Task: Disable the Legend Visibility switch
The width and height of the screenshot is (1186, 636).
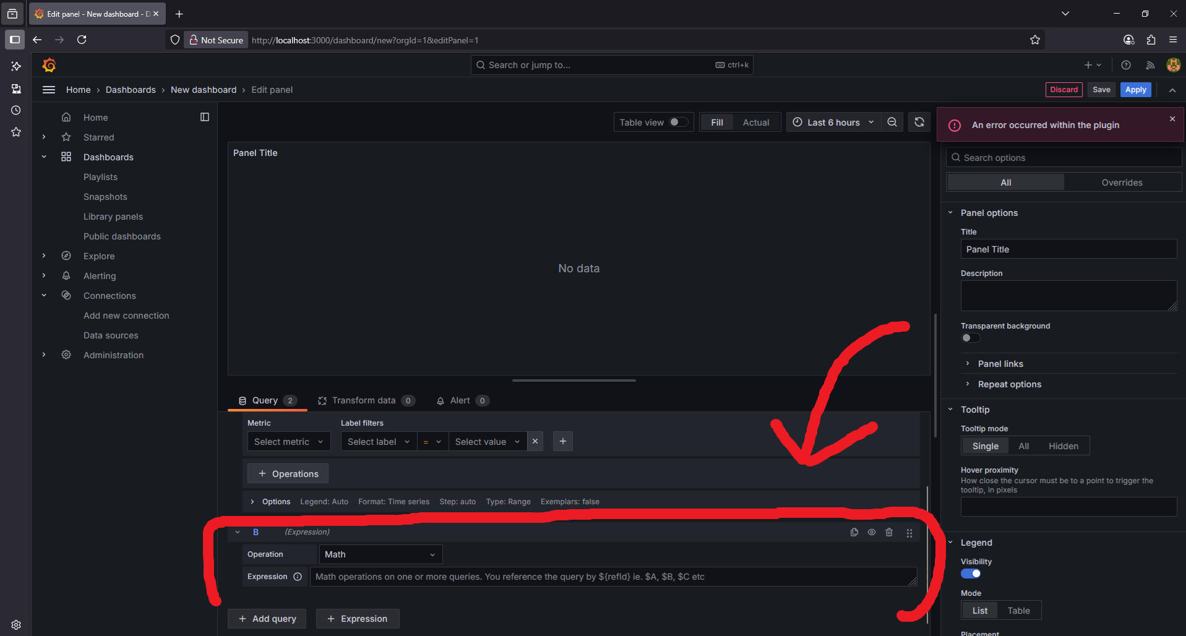Action: click(970, 574)
